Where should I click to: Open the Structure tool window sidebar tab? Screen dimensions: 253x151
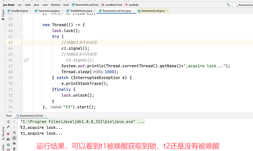point(3,133)
